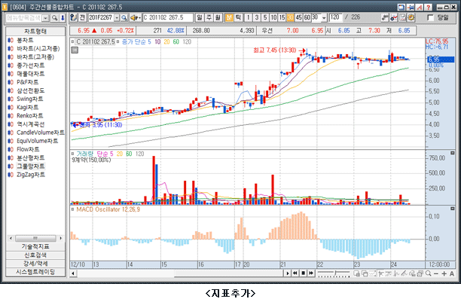This screenshot has height=299, width=461.
Task: Open the 시스템트레이딩 panel tab
Action: point(35,272)
